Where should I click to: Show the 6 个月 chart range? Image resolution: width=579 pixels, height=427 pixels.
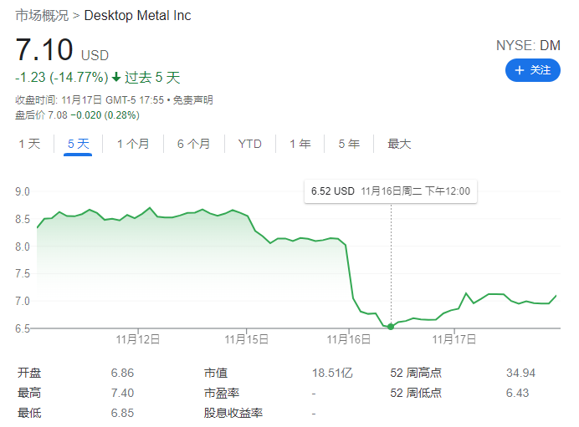tap(194, 144)
